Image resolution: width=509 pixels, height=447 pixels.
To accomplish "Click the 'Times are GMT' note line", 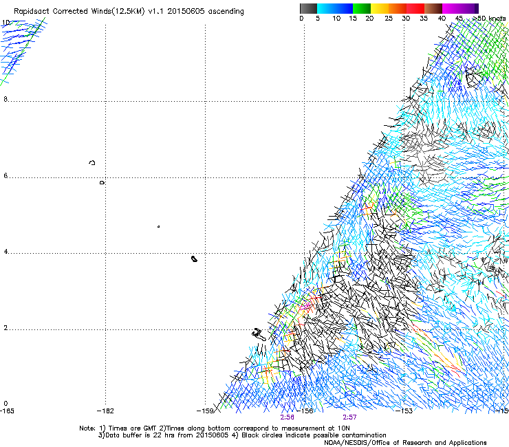I will point(215,428).
